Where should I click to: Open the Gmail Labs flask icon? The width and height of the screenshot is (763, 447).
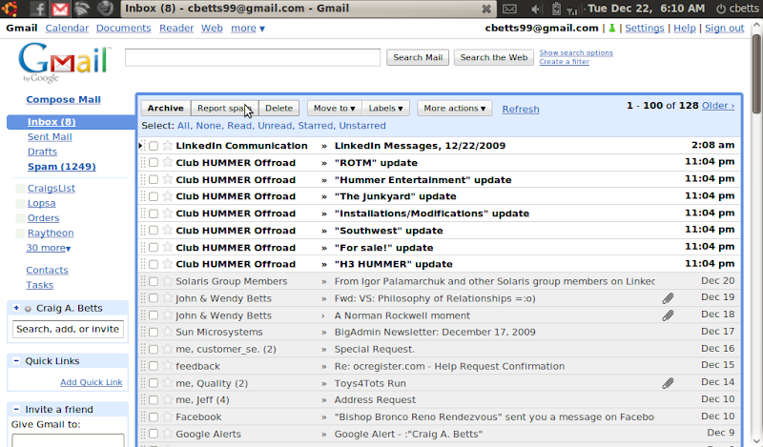[x=611, y=29]
